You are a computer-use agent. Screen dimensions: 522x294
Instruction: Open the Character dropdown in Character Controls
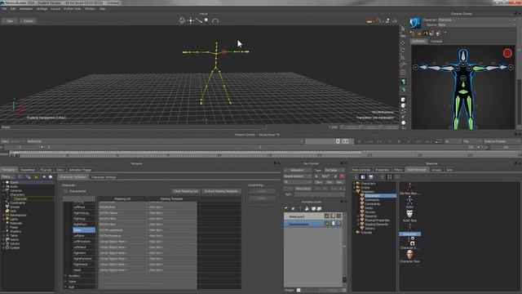pos(476,20)
